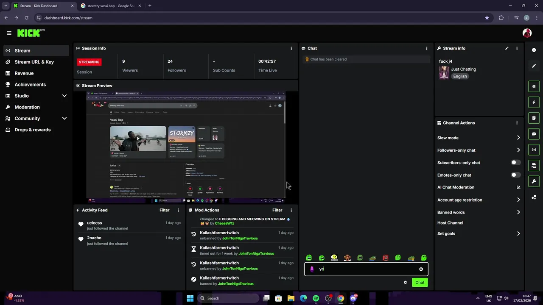Click the uclocss follower entry
Image resolution: width=543 pixels, height=305 pixels.
point(129,225)
